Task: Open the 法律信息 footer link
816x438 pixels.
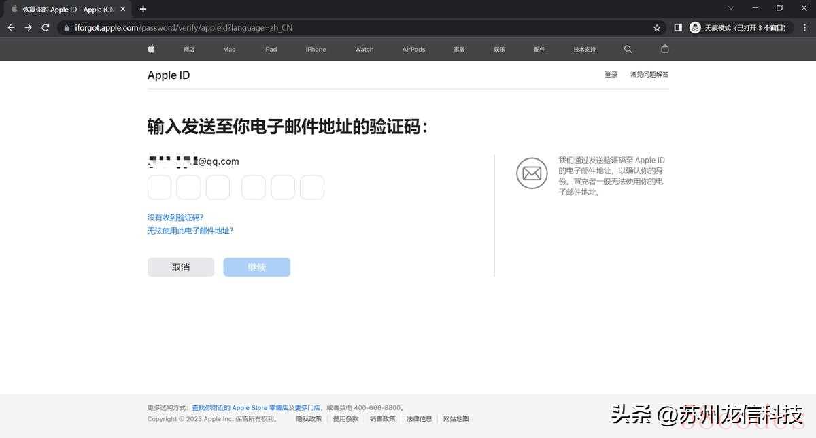Action: [x=420, y=419]
